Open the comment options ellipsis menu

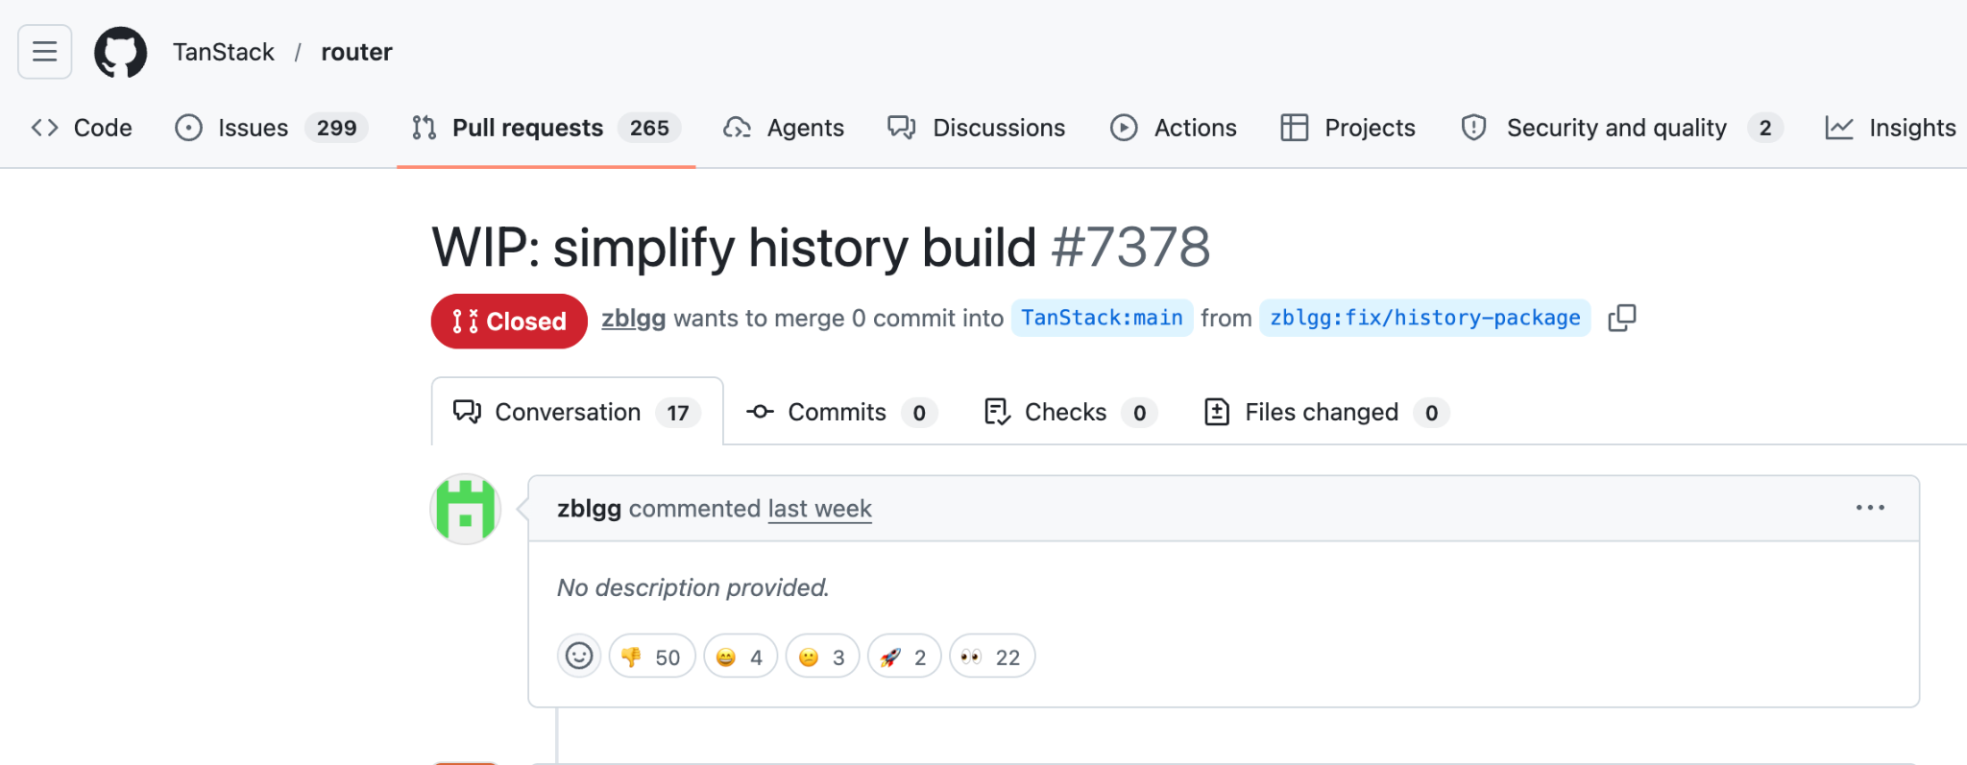pos(1870,508)
